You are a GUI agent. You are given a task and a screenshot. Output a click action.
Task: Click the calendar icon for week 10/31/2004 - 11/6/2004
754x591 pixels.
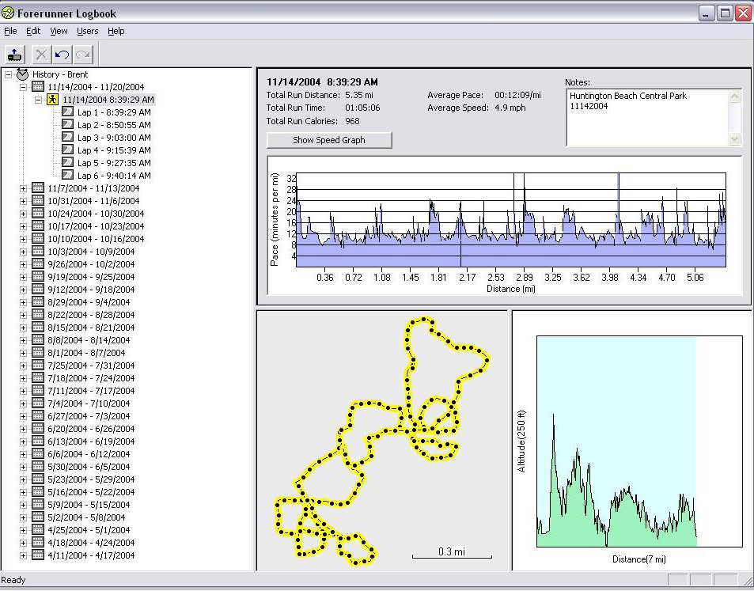(x=37, y=200)
